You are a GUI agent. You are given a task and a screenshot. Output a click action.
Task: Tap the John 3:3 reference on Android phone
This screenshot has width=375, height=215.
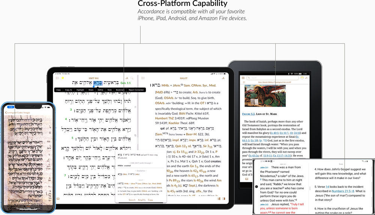pos(264,205)
